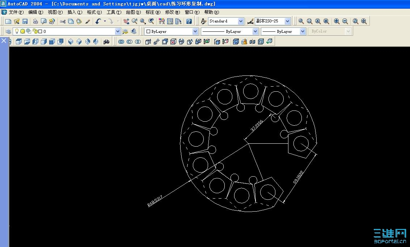Select the Extrude Faces tool
410x247 pixels.
click(148, 42)
